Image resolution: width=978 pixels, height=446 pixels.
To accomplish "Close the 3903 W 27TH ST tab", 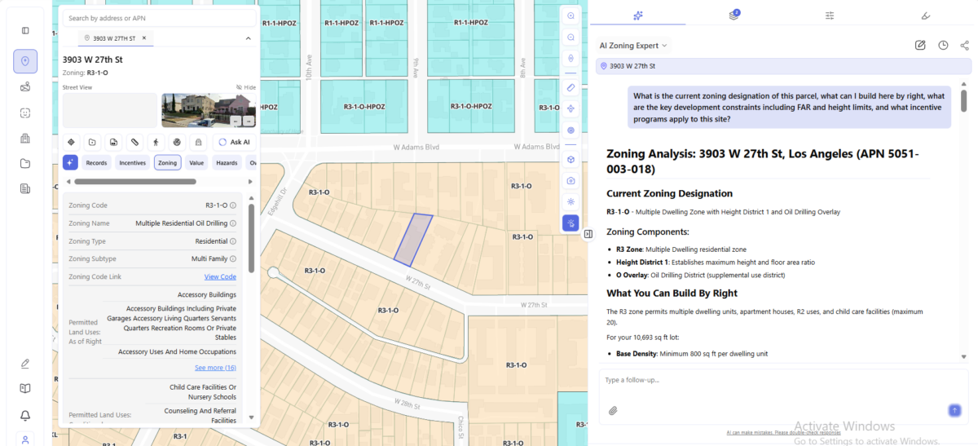I will pos(144,38).
